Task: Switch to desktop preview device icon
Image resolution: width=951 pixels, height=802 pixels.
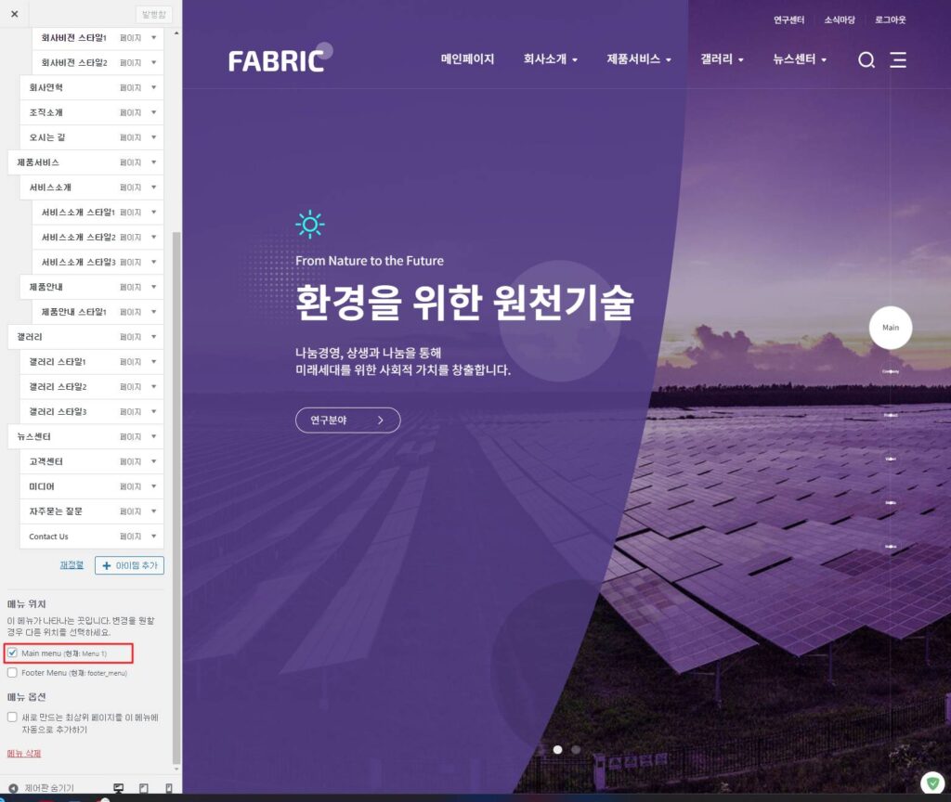Action: (x=119, y=788)
